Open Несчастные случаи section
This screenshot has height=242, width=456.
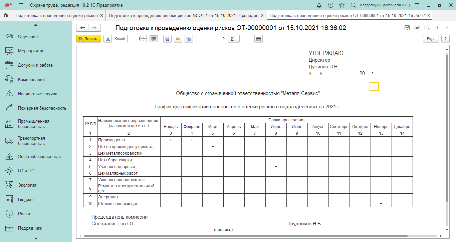[36, 94]
